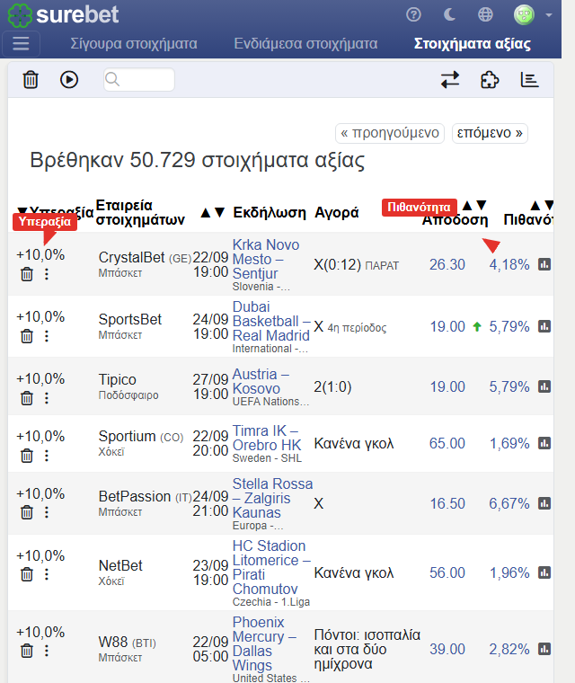Viewport: 575px width, 683px height.
Task: Open Austria – Kosovo event link
Action: [x=261, y=381]
